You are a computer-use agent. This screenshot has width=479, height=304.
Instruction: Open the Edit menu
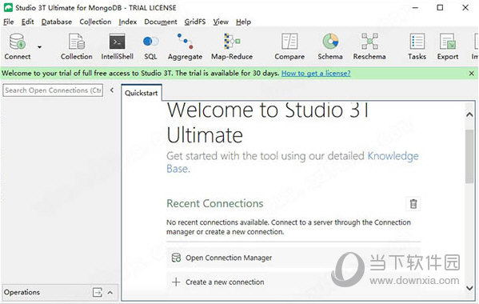tap(27, 22)
